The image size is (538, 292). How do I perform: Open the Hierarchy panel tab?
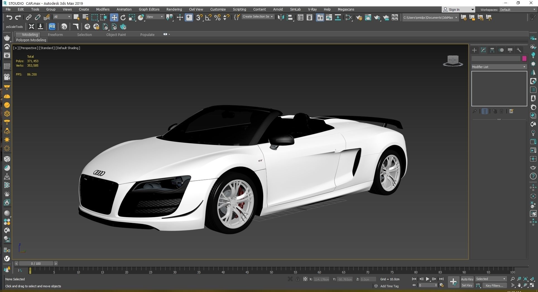click(492, 50)
